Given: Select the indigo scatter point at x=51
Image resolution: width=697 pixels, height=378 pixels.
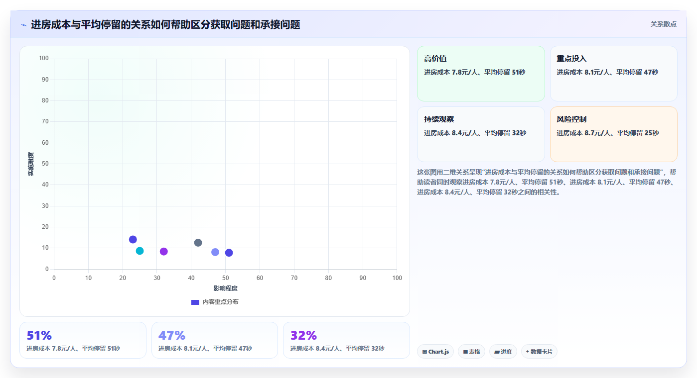Looking at the screenshot, I should [229, 253].
